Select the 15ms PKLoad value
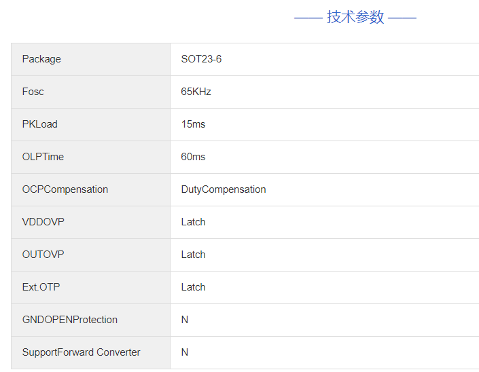This screenshot has width=479, height=372. 193,124
